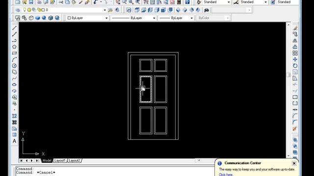Open the Layer Properties Manager icon

pos(18,10)
